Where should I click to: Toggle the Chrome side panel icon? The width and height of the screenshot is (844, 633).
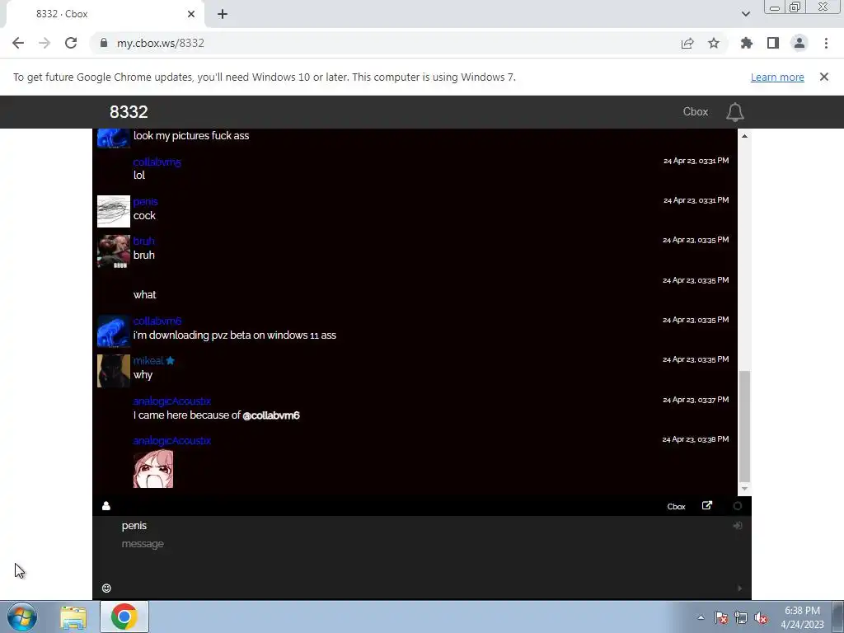pos(773,43)
